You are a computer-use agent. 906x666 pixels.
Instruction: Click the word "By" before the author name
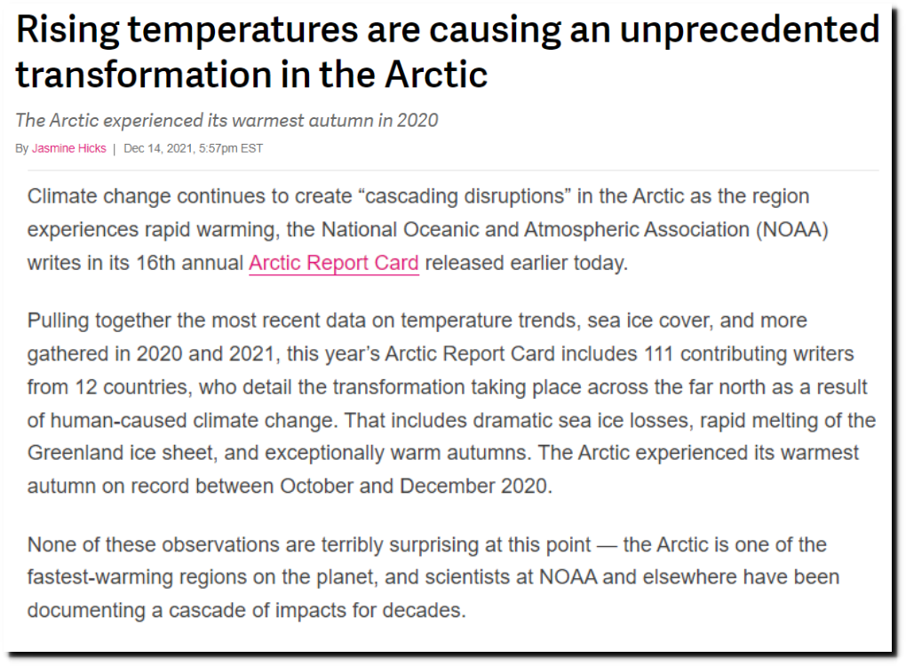[x=22, y=148]
